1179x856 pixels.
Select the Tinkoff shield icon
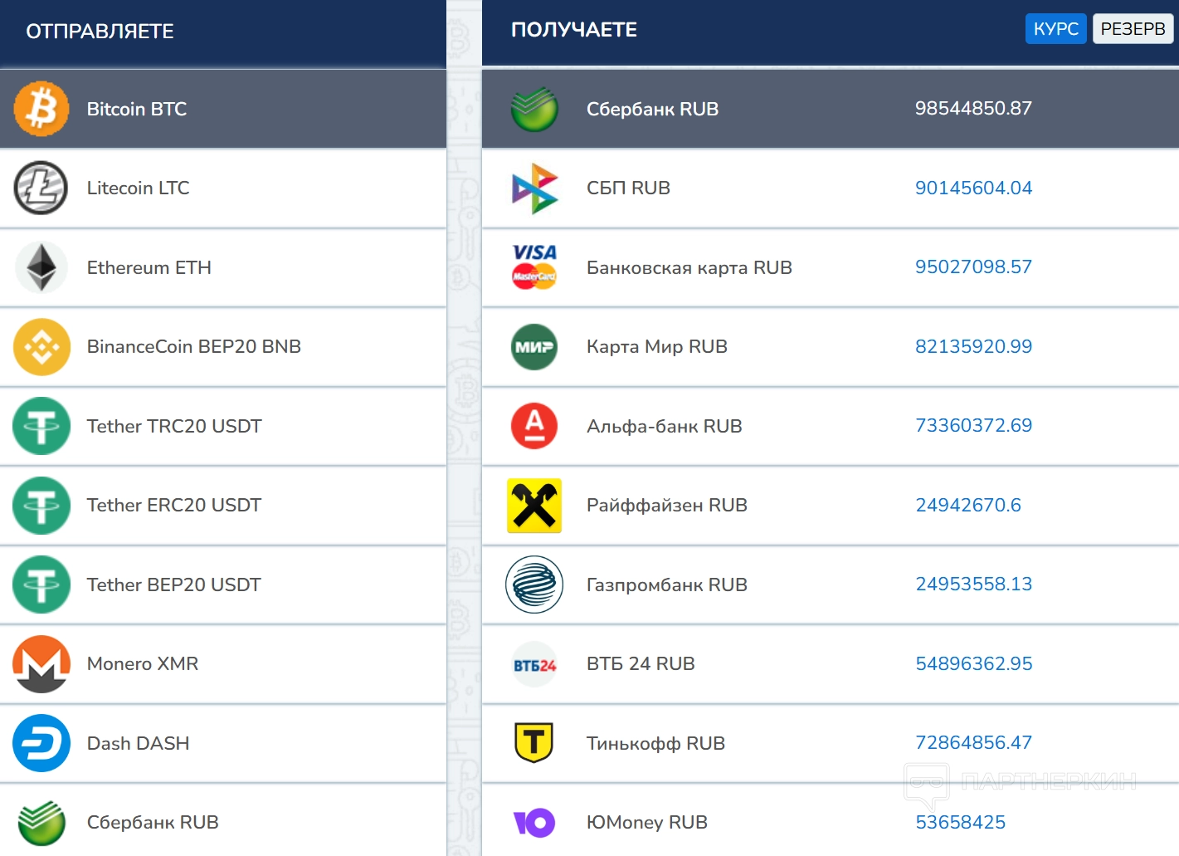[x=534, y=743]
